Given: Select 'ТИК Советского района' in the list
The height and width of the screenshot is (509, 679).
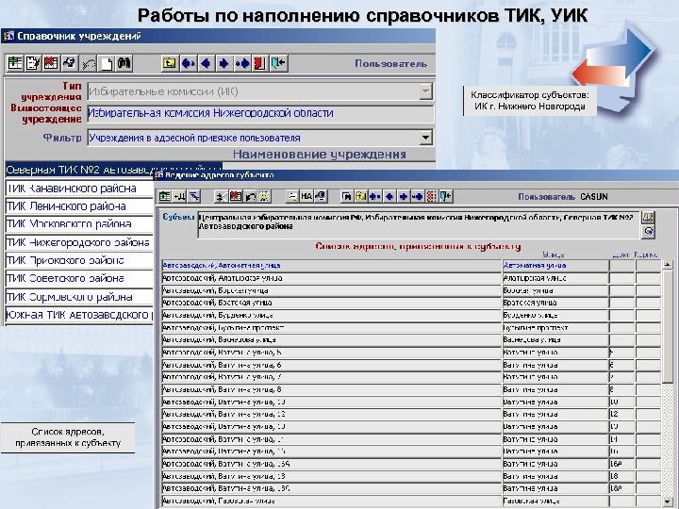Looking at the screenshot, I should click(79, 278).
